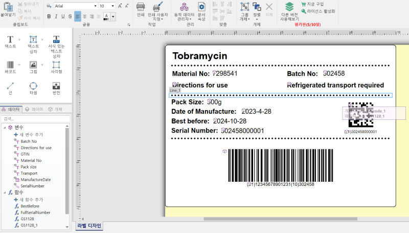Click the search (검색) input field
Image resolution: width=409 pixels, height=233 pixels.
coord(35,119)
